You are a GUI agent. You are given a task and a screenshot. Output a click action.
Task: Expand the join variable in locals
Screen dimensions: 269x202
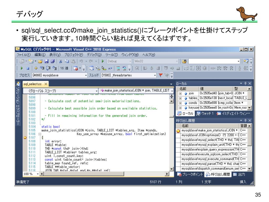[x=180, y=94]
